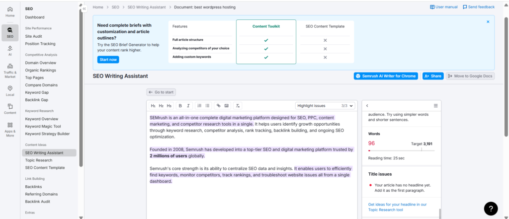Insert a numbered list
This screenshot has height=219, width=509.
pyautogui.click(x=199, y=105)
